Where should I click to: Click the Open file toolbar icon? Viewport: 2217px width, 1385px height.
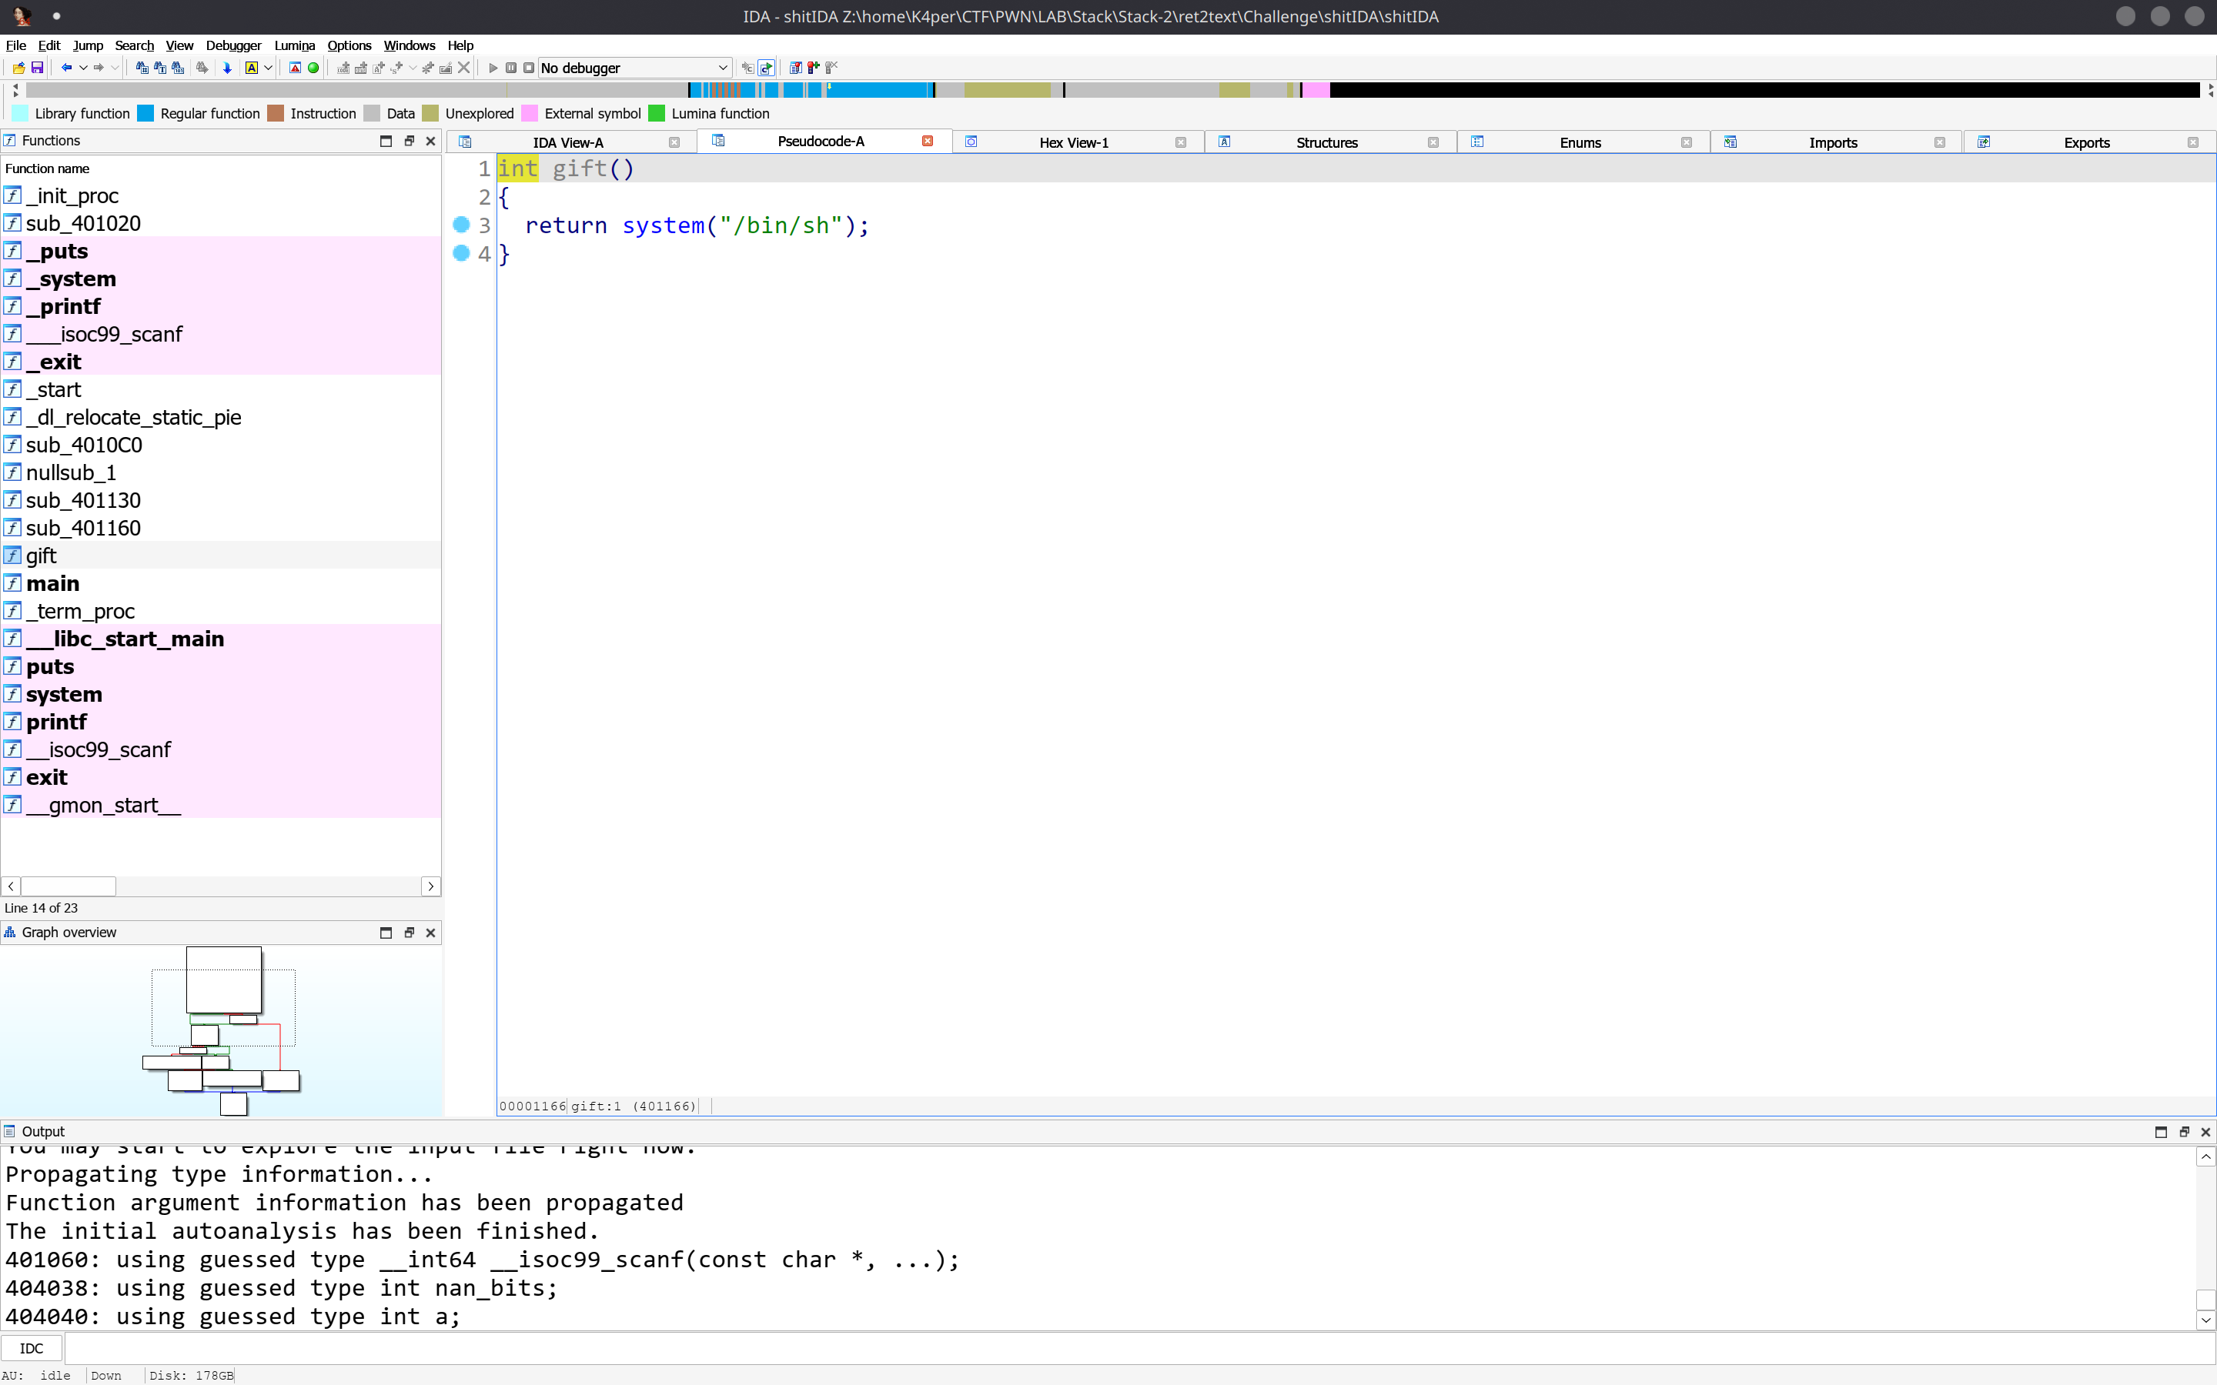pos(18,68)
